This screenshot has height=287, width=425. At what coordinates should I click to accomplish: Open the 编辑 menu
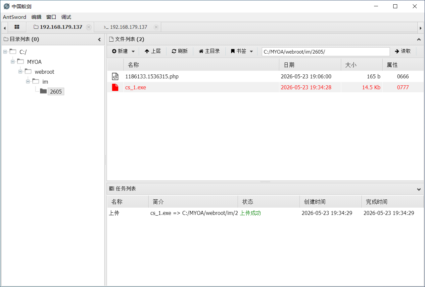(x=36, y=17)
